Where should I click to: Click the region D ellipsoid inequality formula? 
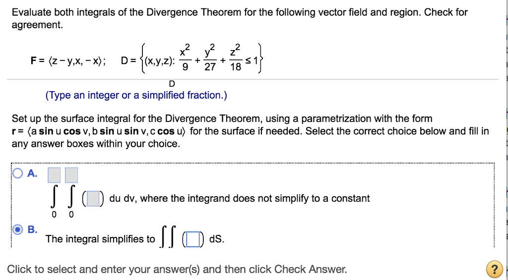(191, 58)
